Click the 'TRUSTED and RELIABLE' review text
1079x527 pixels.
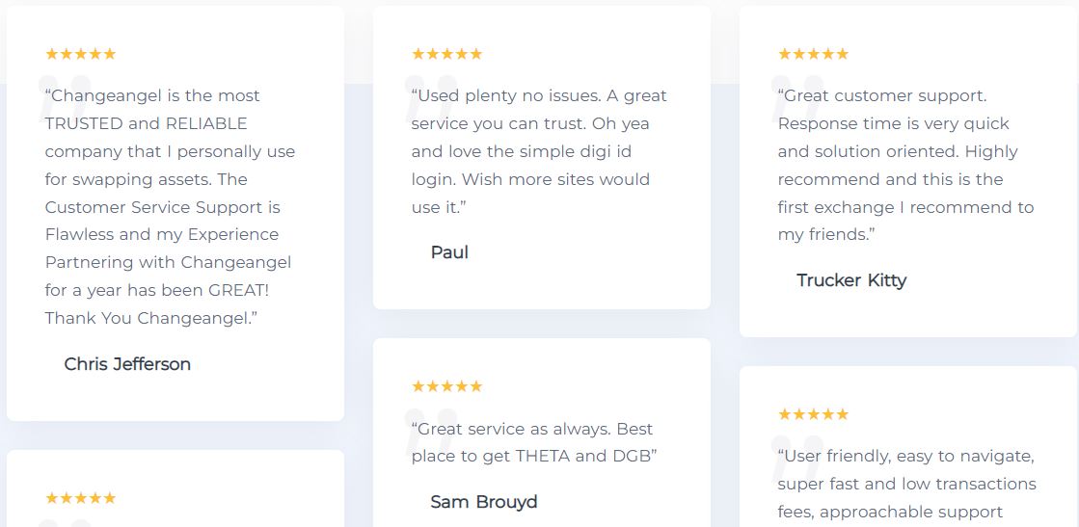coord(170,207)
